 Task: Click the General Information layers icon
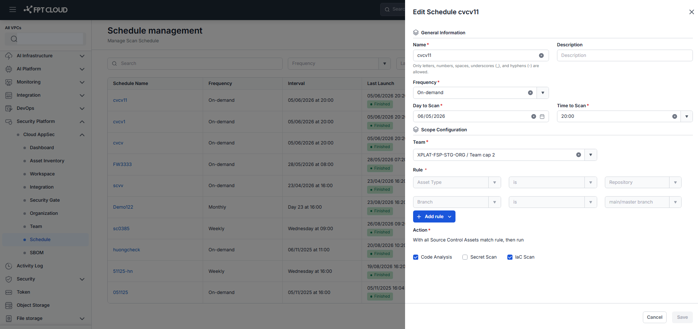click(416, 32)
